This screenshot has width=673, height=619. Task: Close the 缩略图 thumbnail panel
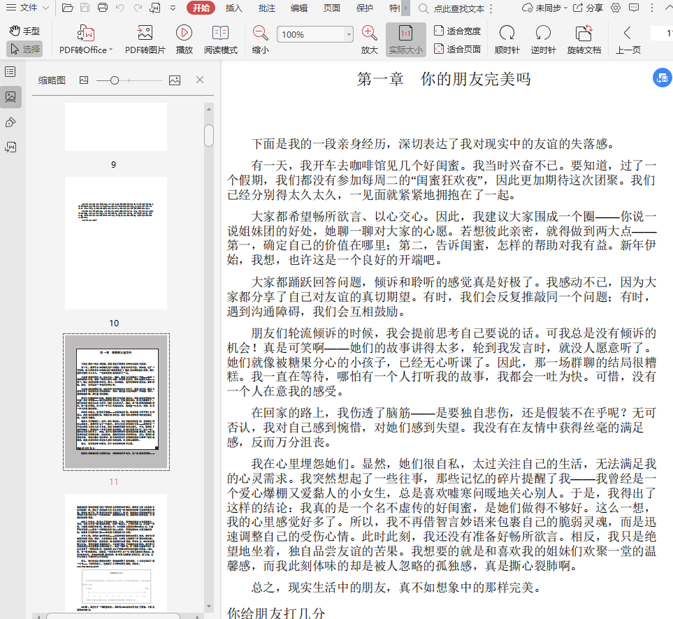coord(200,80)
